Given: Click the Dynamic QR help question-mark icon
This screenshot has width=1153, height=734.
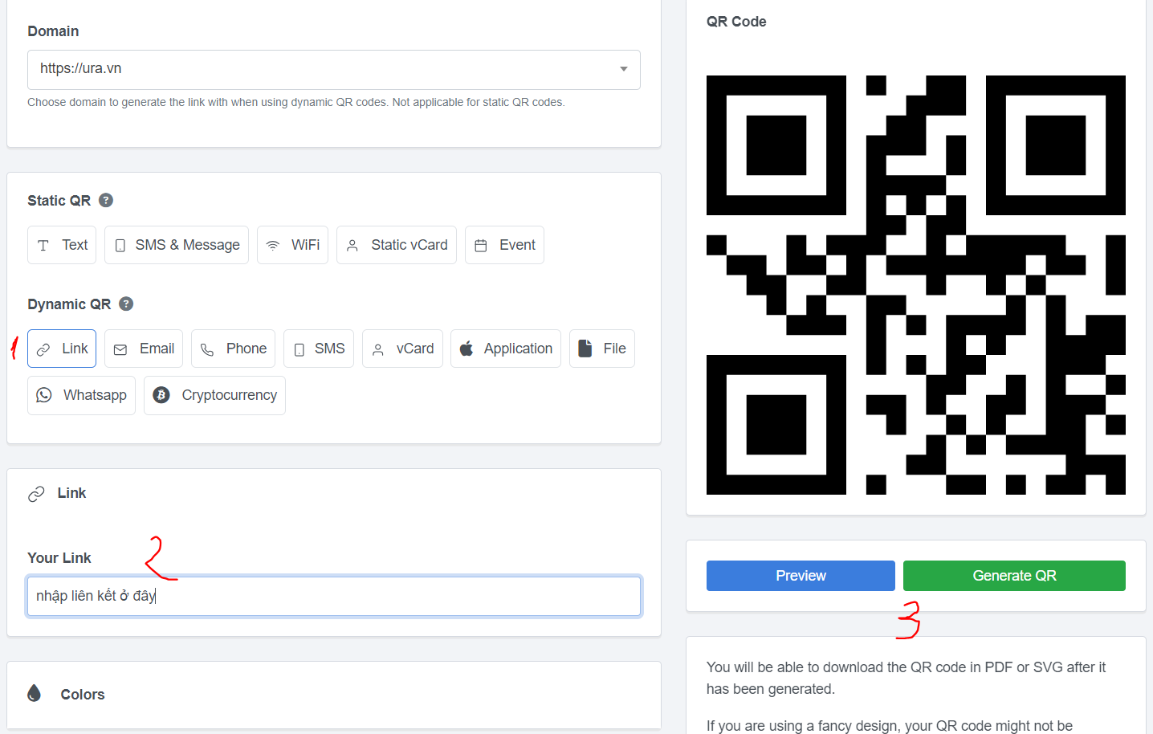Looking at the screenshot, I should pos(126,304).
